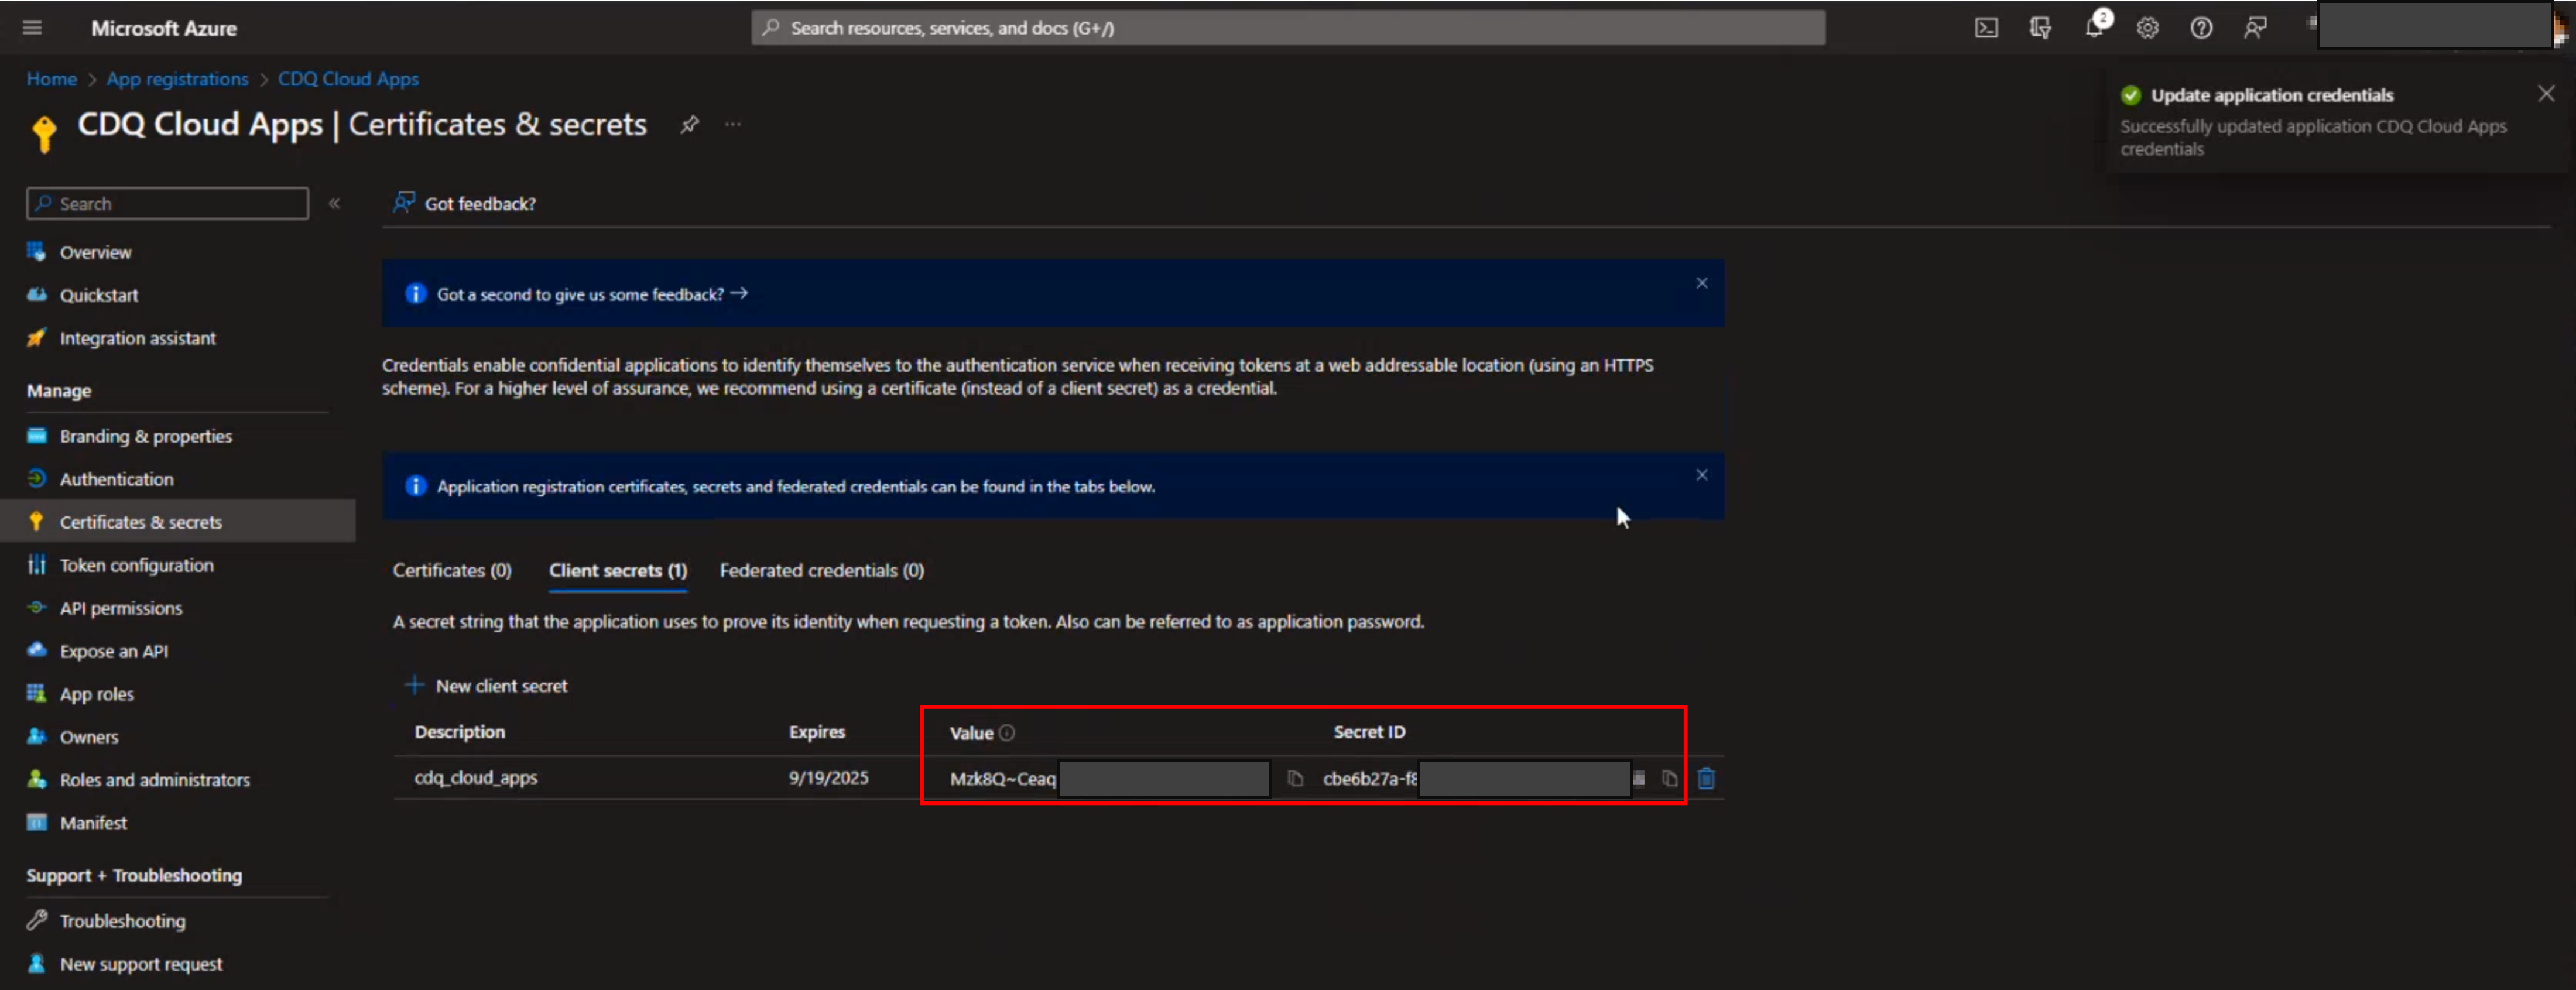Click the Microsoft Azure logo text
The width and height of the screenshot is (2576, 990).
click(x=164, y=28)
